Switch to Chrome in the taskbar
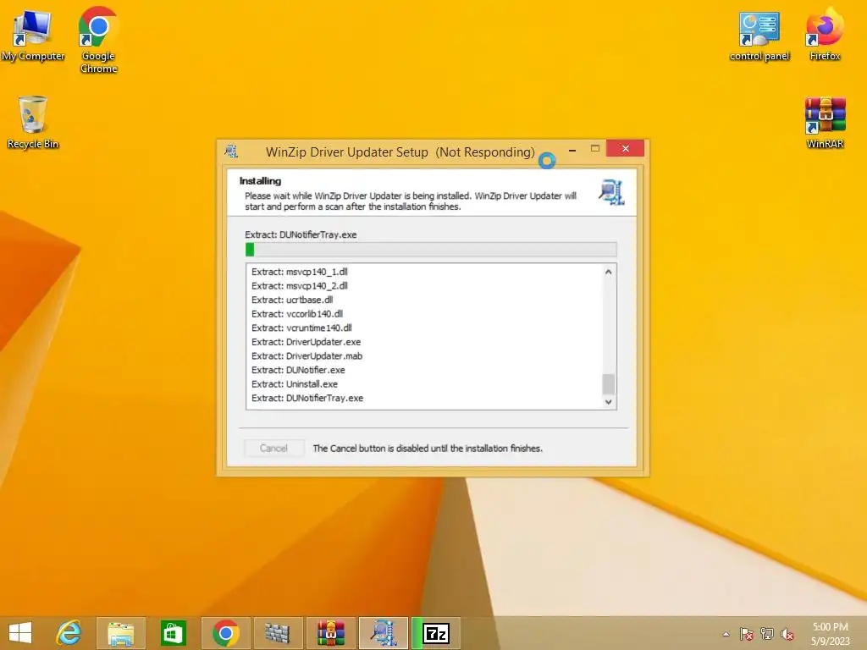Viewport: 867px width, 650px height. tap(225, 633)
